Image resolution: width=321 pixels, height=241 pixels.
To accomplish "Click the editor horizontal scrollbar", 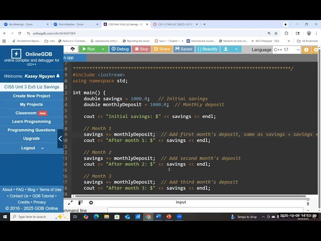I will tap(191, 196).
